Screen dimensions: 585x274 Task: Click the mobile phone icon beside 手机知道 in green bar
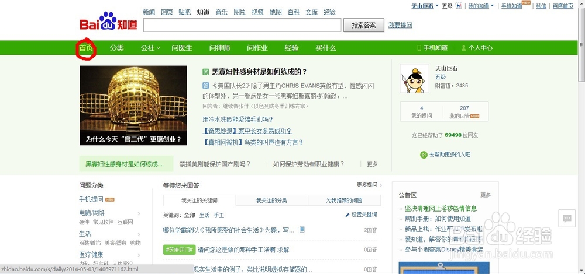pos(419,48)
